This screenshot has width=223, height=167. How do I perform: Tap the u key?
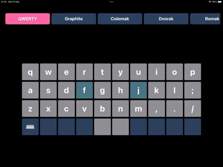tap(139, 72)
